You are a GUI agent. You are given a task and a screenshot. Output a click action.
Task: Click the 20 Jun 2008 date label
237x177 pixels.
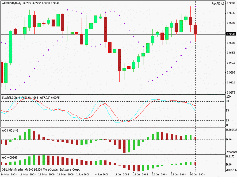click(159, 175)
